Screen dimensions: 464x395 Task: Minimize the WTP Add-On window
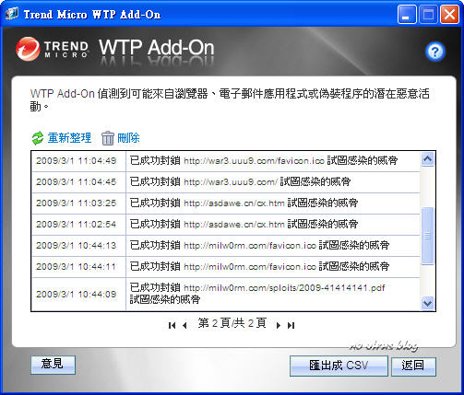point(407,15)
